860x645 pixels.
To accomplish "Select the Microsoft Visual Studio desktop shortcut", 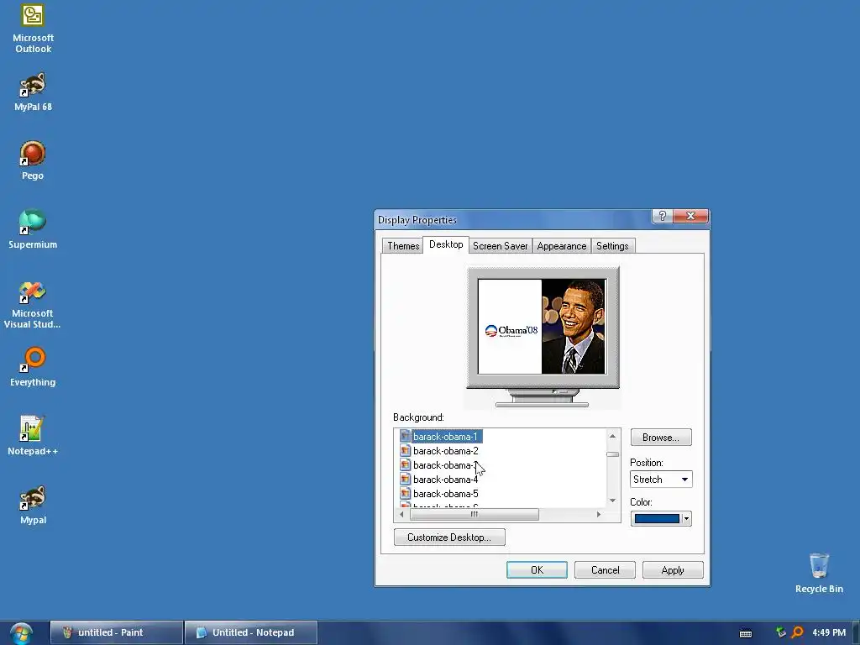I will point(33,304).
